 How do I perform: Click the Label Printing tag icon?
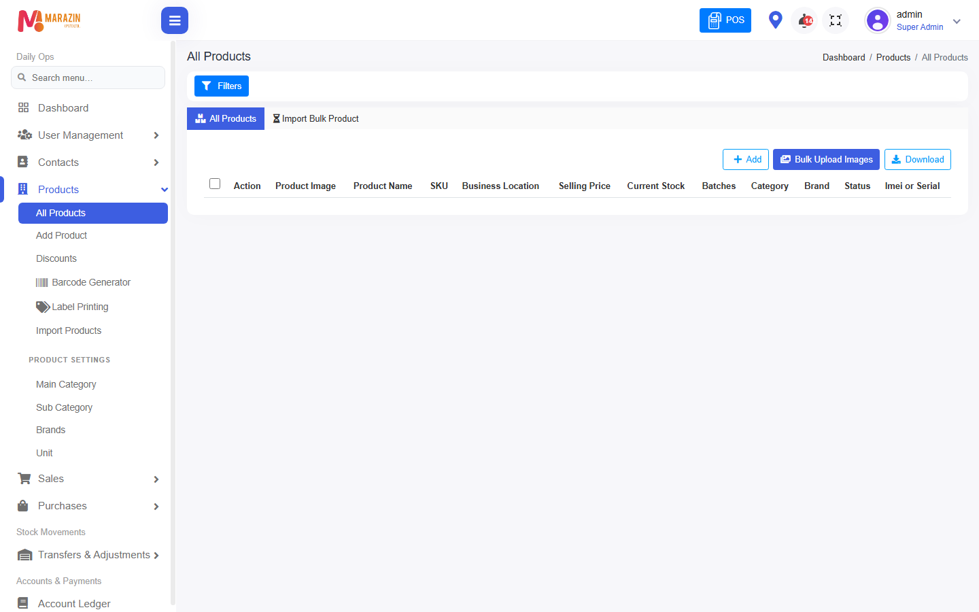tap(43, 307)
